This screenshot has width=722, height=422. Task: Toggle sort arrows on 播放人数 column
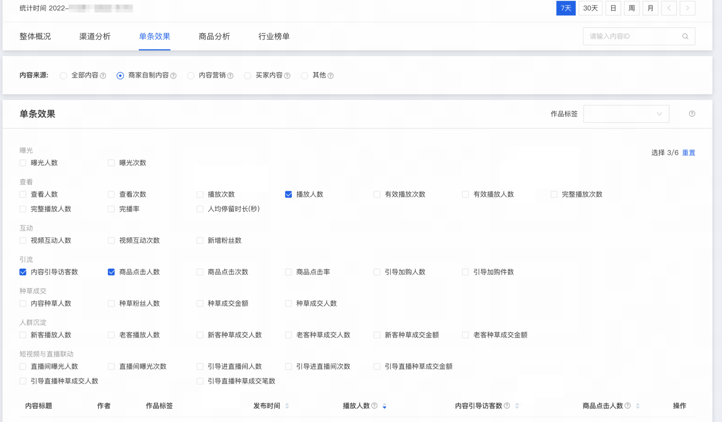tap(385, 406)
